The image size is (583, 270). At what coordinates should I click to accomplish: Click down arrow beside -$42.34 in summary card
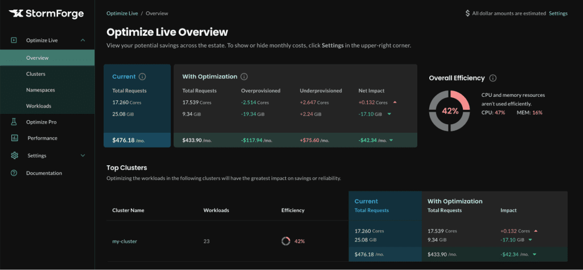[392, 141]
